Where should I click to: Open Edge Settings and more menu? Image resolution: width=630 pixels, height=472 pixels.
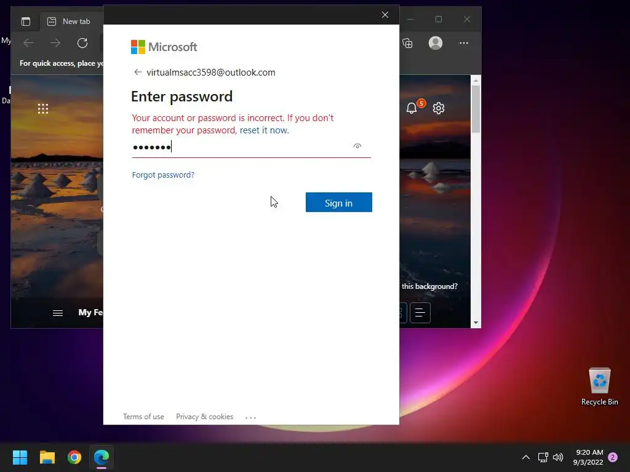(x=464, y=43)
